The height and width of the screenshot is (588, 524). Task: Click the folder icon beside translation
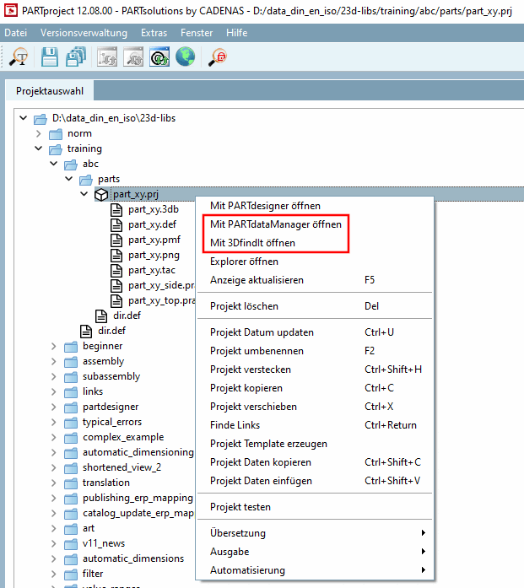coord(71,483)
